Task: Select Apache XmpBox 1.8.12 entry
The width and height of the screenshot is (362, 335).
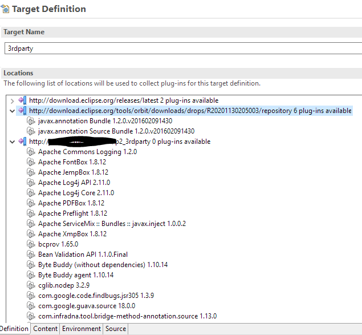Action: [x=72, y=234]
